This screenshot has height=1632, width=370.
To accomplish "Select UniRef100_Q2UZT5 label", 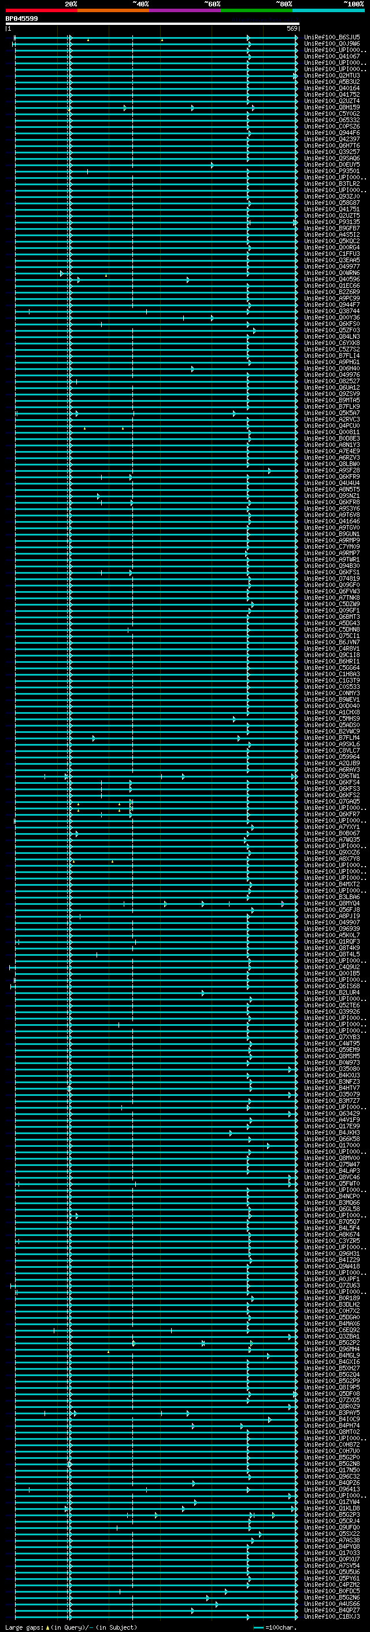I will pos(332,215).
